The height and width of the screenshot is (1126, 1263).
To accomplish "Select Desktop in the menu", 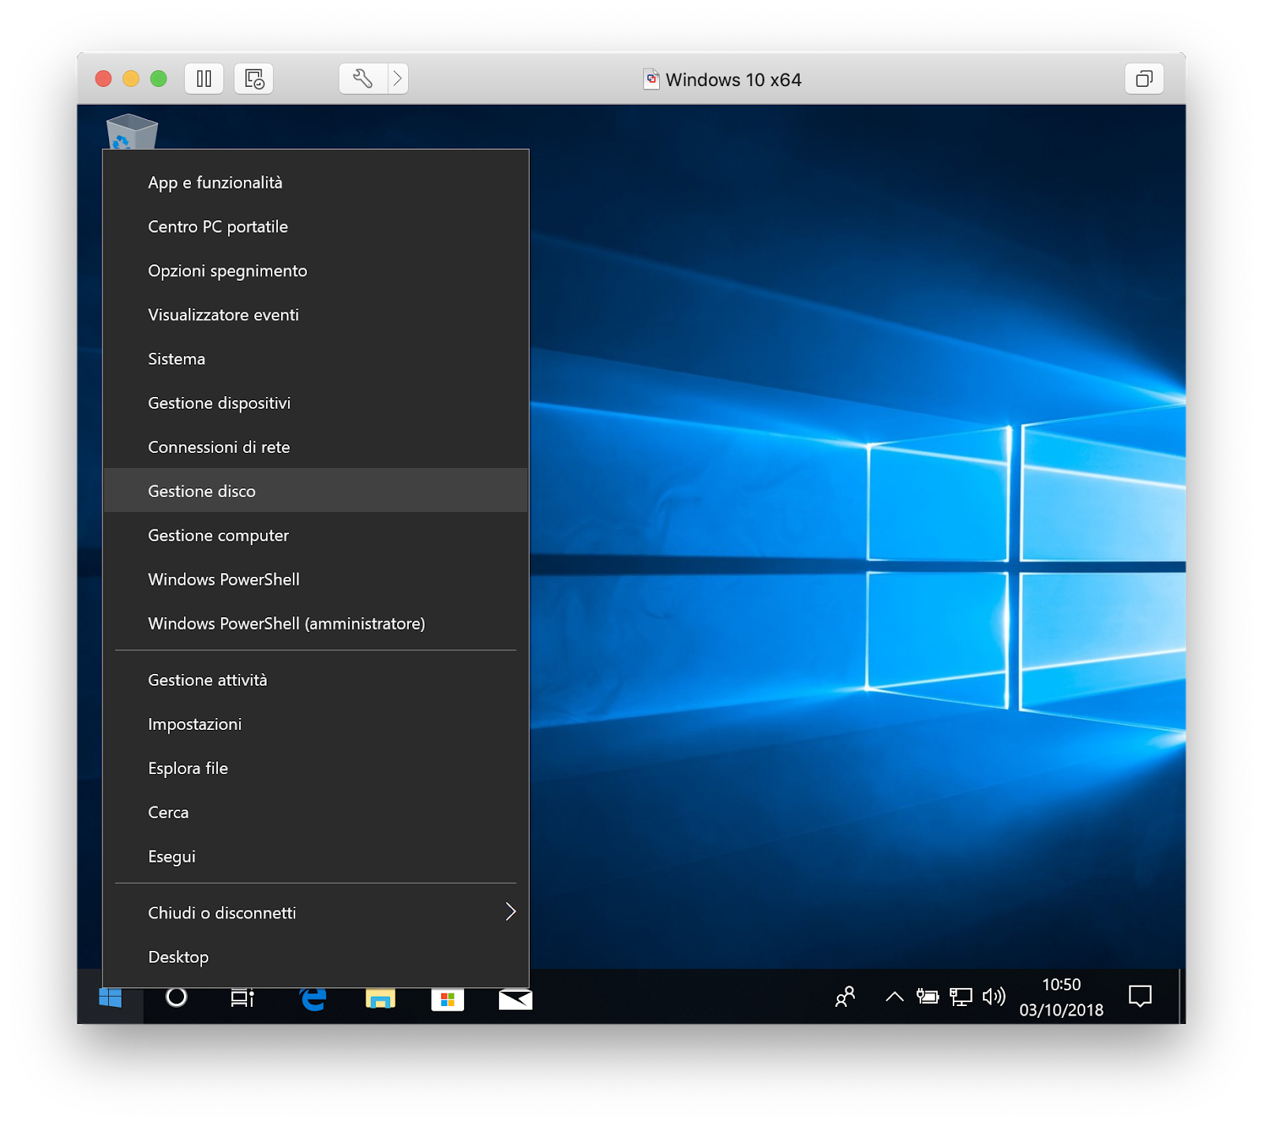I will pyautogui.click(x=316, y=957).
